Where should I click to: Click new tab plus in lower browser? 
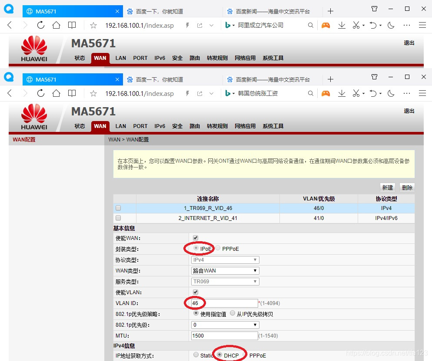tap(330, 79)
